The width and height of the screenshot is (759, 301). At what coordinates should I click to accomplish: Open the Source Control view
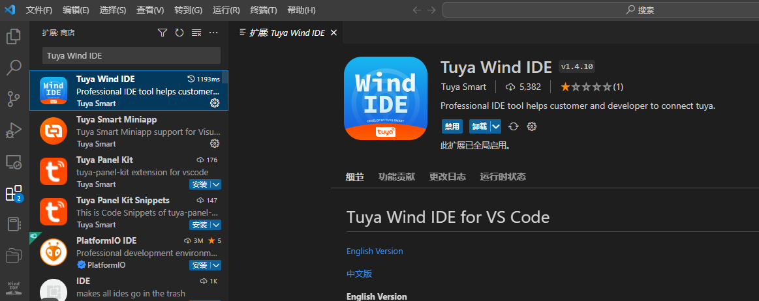14,98
